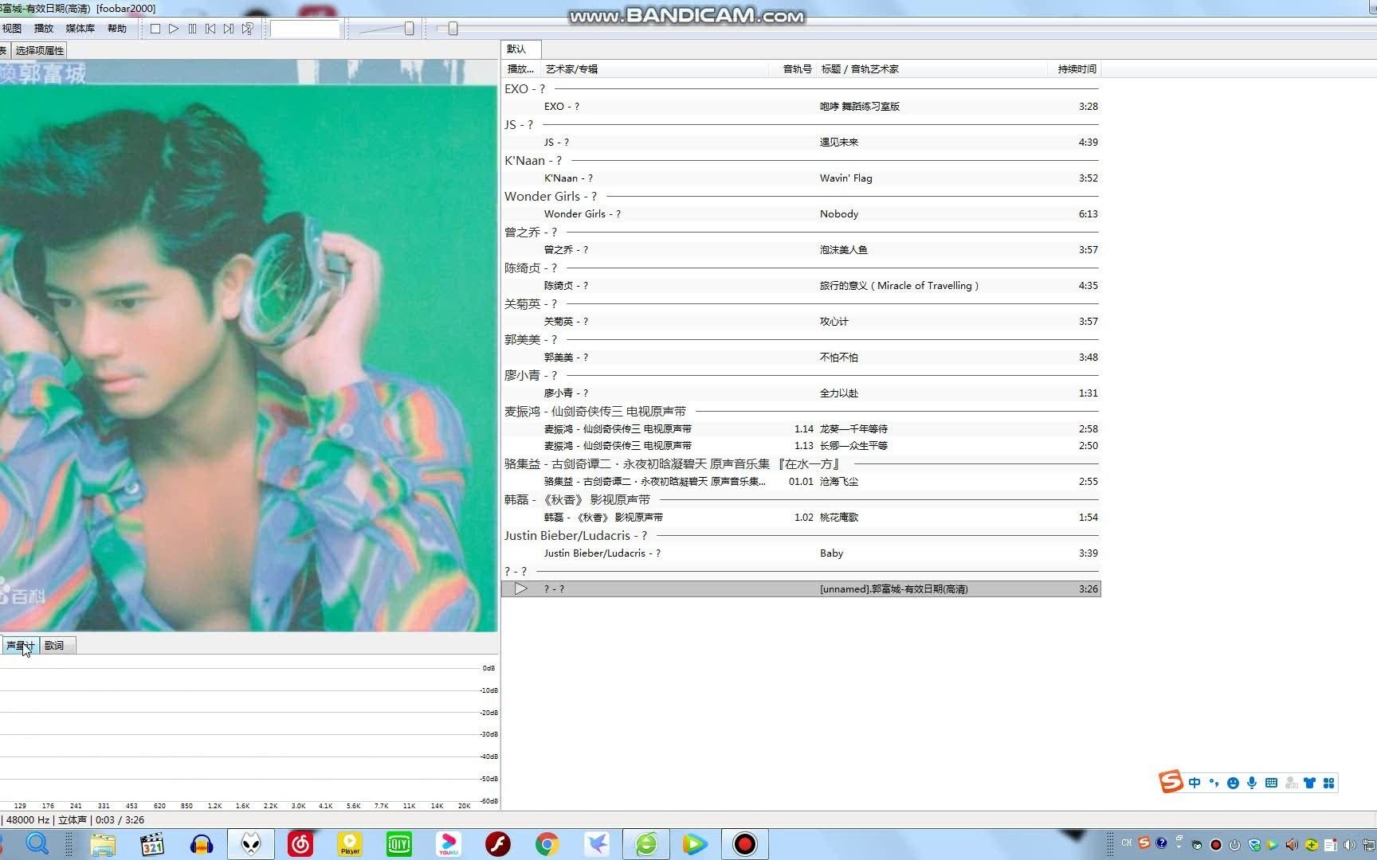This screenshot has width=1377, height=860.
Task: Click the Play triangle button in toolbar
Action: pyautogui.click(x=174, y=29)
